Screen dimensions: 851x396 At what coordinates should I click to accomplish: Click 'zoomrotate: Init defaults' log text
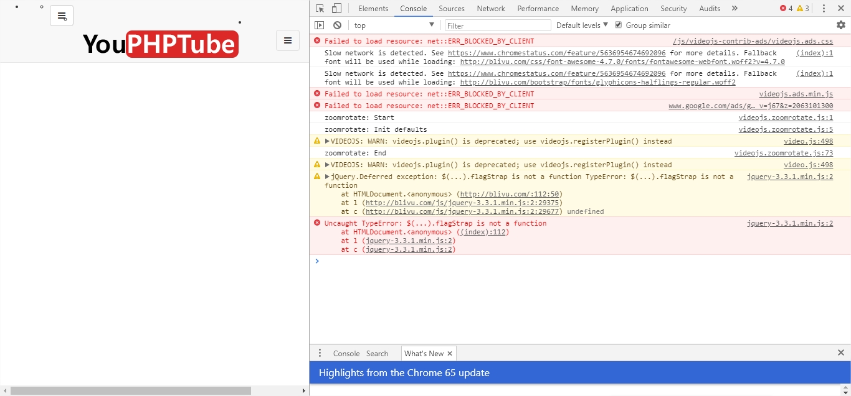tap(376, 129)
